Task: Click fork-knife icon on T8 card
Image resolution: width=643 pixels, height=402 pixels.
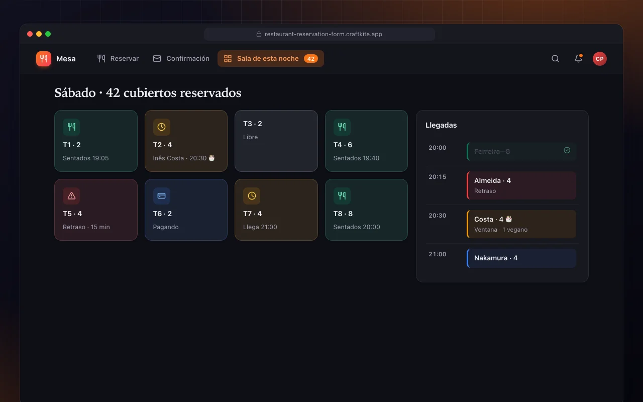Action: coord(342,196)
